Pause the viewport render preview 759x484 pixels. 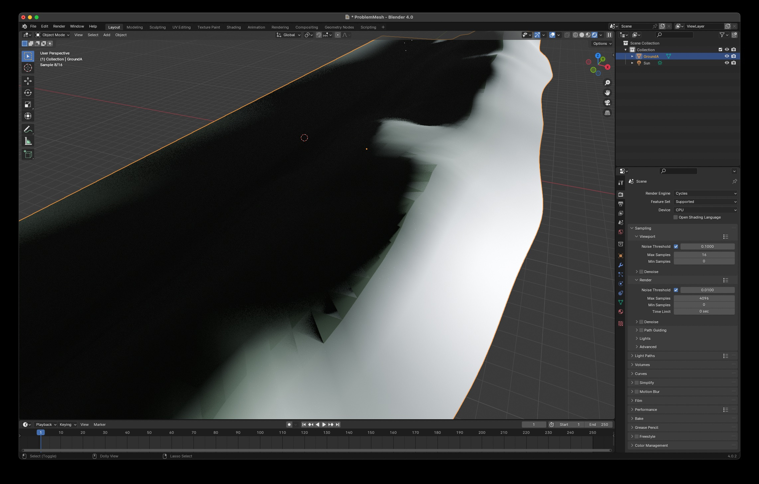609,35
